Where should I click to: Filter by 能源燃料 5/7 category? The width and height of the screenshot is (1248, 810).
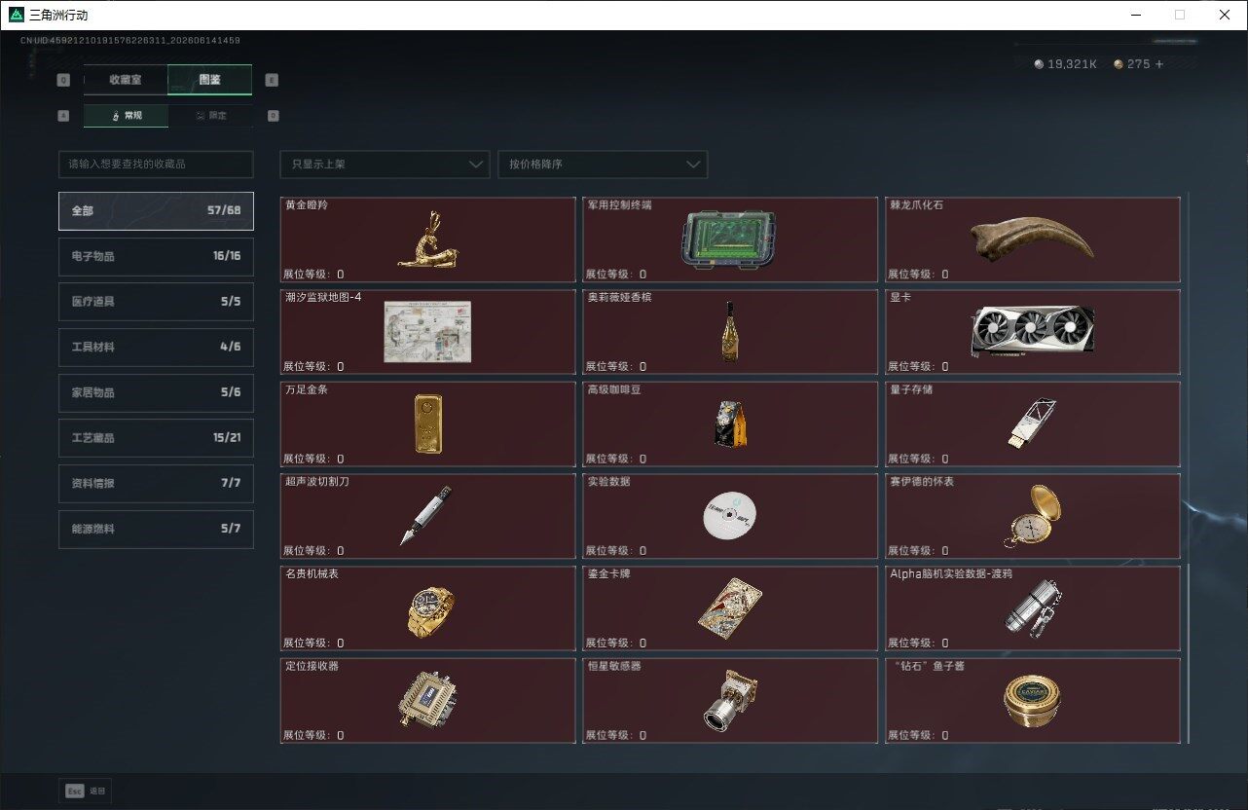click(156, 529)
